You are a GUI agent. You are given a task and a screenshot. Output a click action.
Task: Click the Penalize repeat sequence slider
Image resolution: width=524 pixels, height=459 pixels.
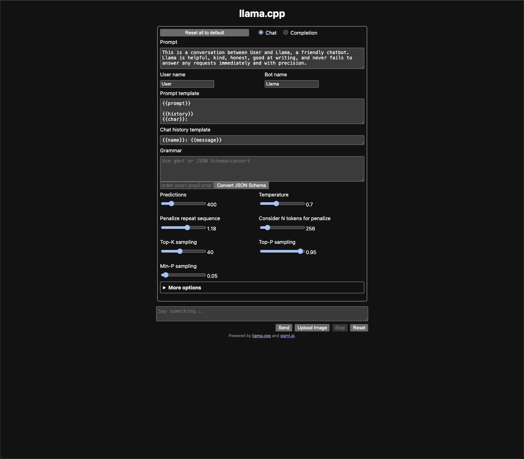[x=183, y=228]
